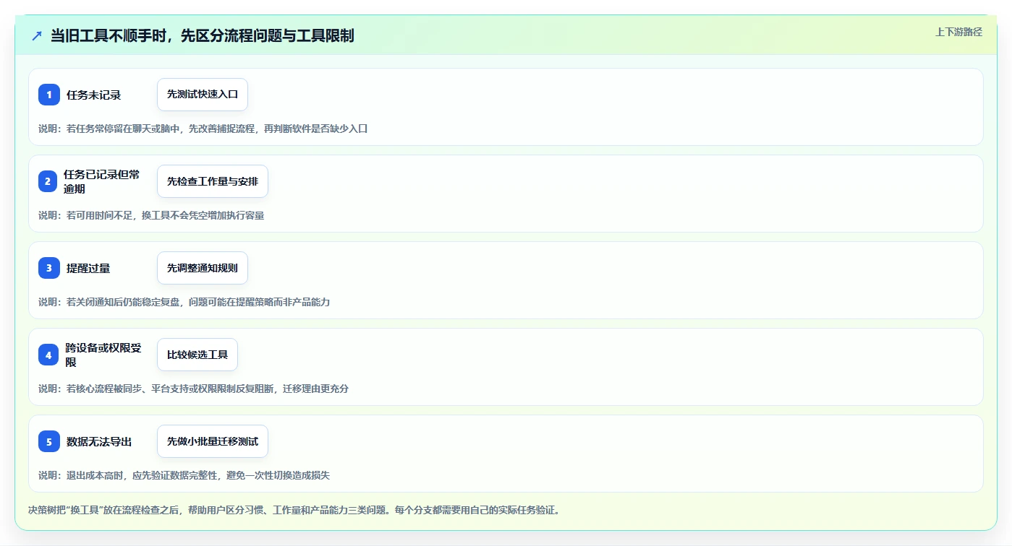
Task: Click the footer text starting 决策树把
Action: tap(294, 510)
